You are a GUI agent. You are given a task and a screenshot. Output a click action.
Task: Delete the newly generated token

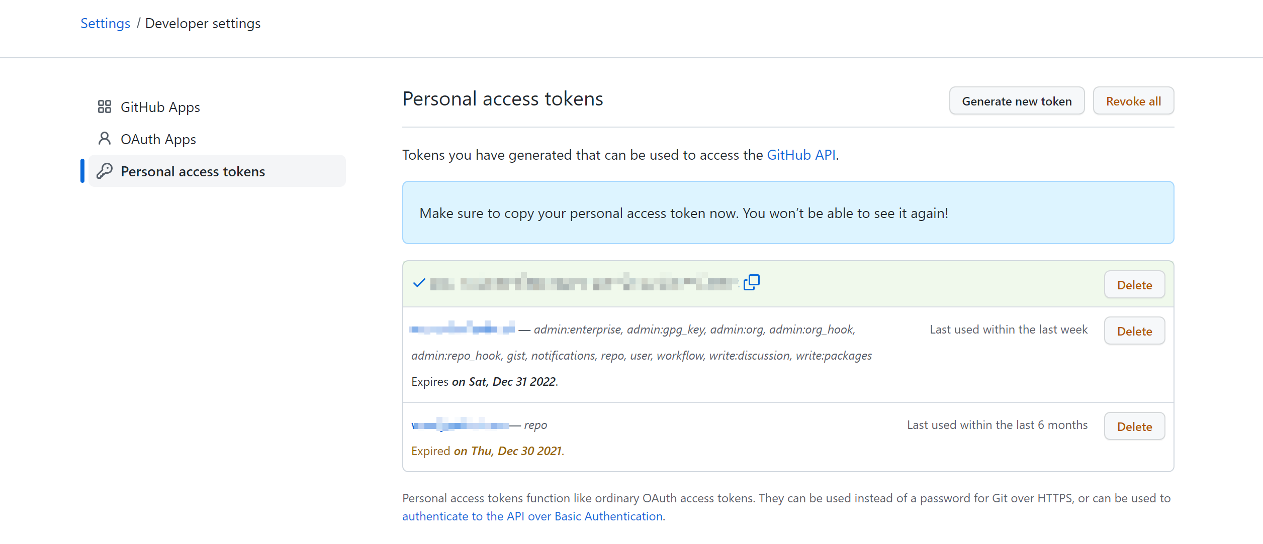1134,285
